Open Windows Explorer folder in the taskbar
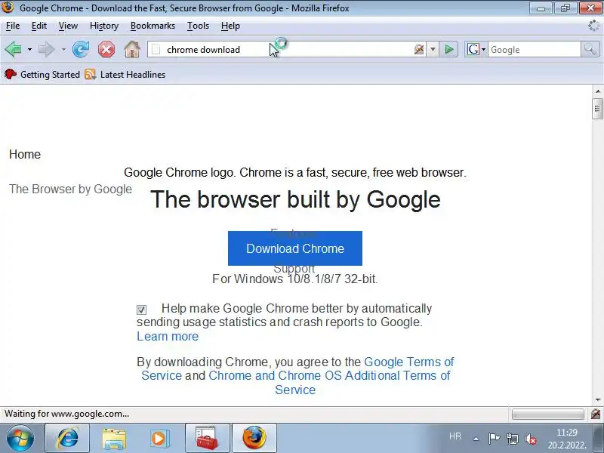Viewport: 604px width, 453px height. (114, 438)
